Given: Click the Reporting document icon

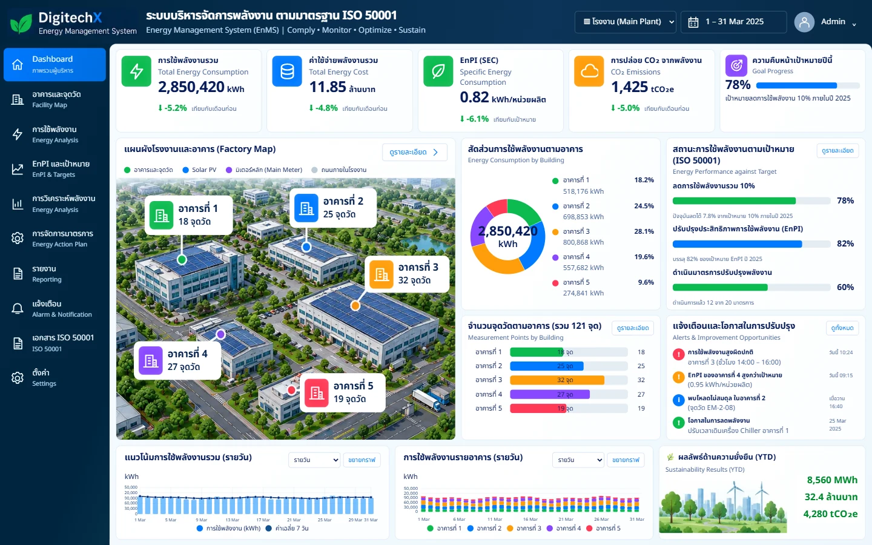Looking at the screenshot, I should [x=18, y=274].
